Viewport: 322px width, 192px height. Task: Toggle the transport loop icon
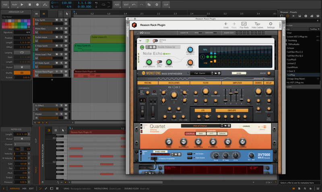(103, 4)
